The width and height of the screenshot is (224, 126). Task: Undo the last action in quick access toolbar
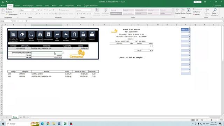click(x=7, y=2)
